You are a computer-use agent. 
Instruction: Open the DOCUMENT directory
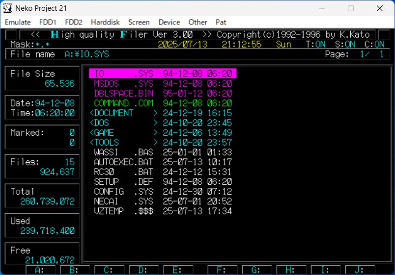click(x=114, y=113)
